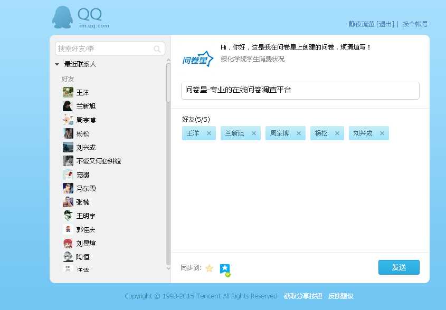The height and width of the screenshot is (310, 446).
Task: Click the 好友(5/5) counter label
Action: (x=196, y=119)
